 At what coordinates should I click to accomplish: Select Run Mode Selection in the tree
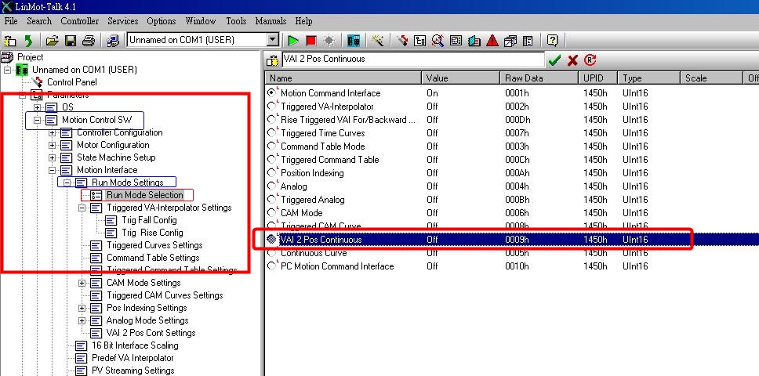(x=145, y=195)
